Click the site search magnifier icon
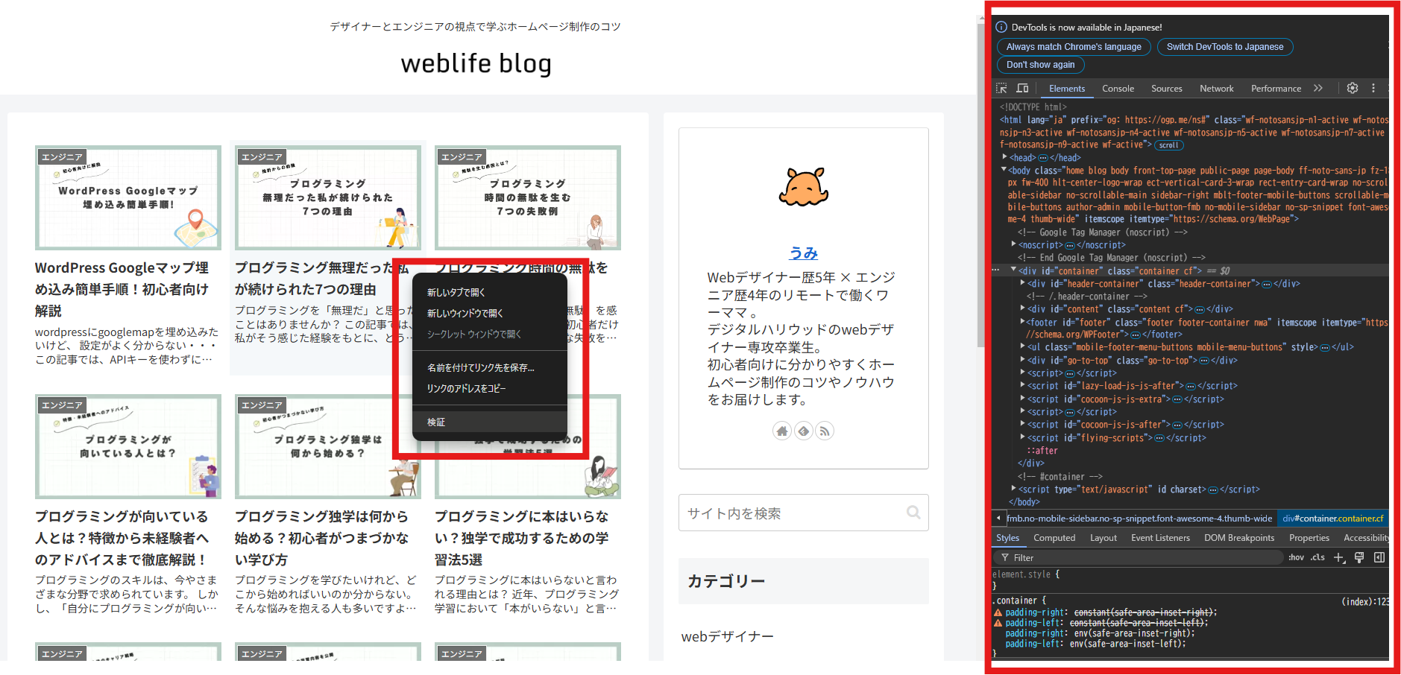 point(913,513)
